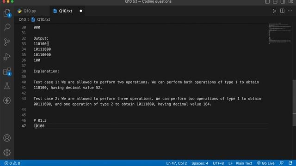The height and width of the screenshot is (166, 296).
Task: Click the '10110000' text on line 35
Action: 42,54
